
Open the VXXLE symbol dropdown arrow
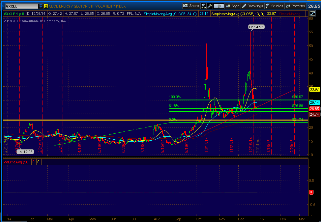pos(40,6)
